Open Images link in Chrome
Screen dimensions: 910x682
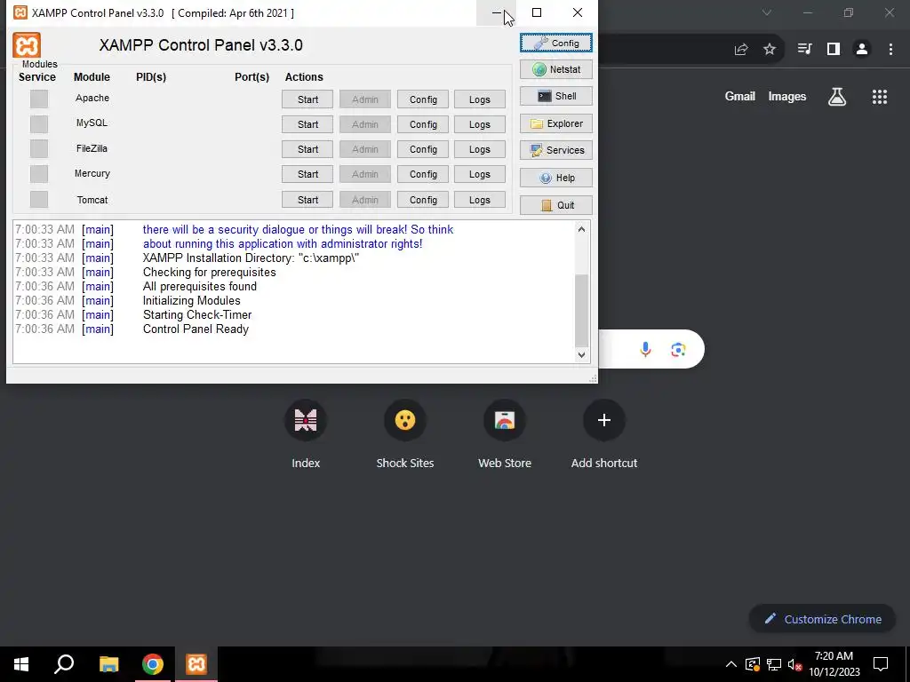point(787,96)
